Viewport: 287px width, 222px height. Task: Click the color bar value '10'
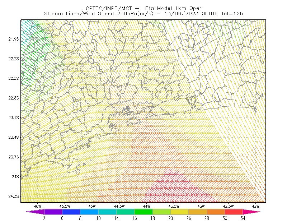98,218
